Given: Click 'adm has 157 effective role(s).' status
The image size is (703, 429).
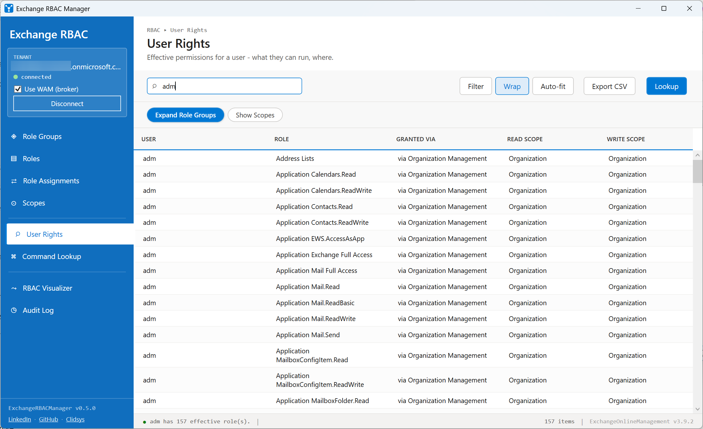Looking at the screenshot, I should (x=200, y=421).
